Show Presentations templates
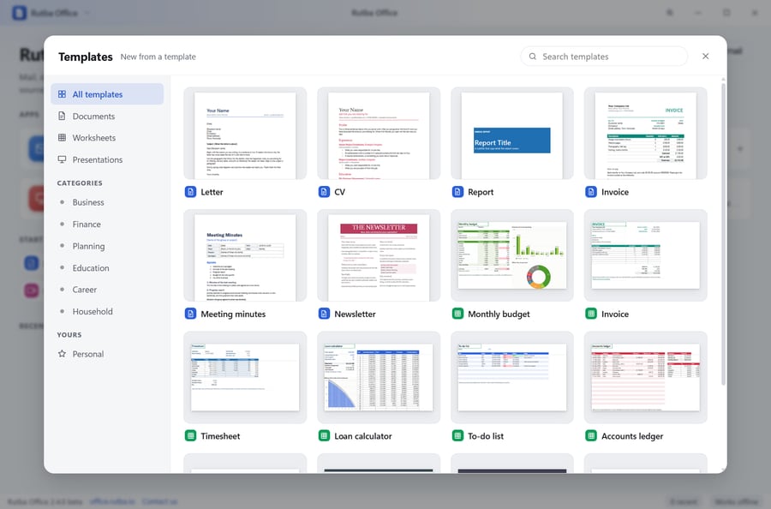Screen dimensions: 771x509 point(107,159)
